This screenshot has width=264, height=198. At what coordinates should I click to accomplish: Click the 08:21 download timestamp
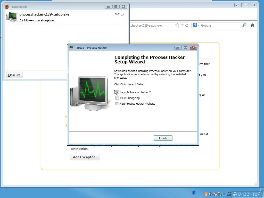tap(120, 14)
